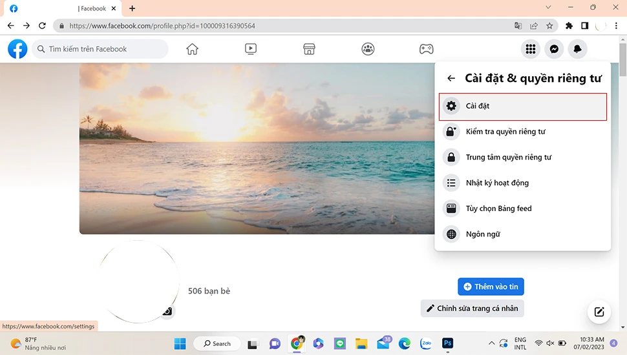Open the Groups icon in navbar
627x355 pixels.
(368, 49)
